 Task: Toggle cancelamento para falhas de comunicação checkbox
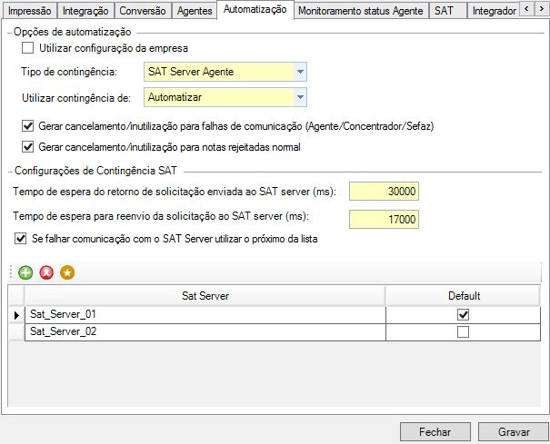27,126
